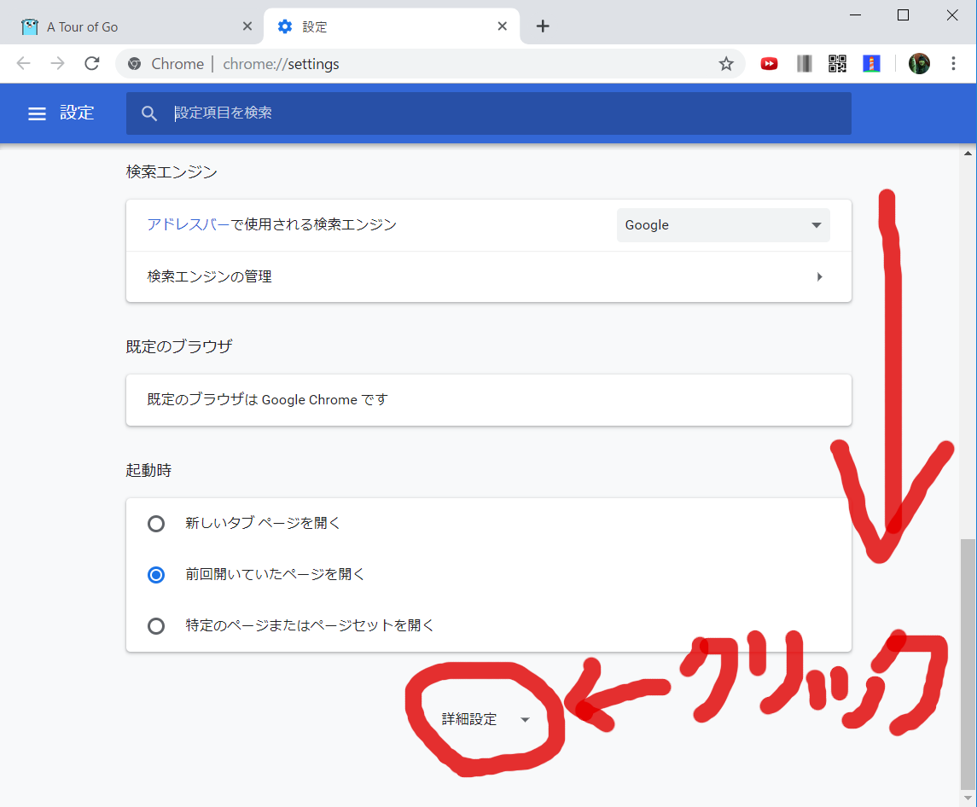Viewport: 977px width, 807px height.
Task: Click the back navigation arrow
Action: point(24,64)
